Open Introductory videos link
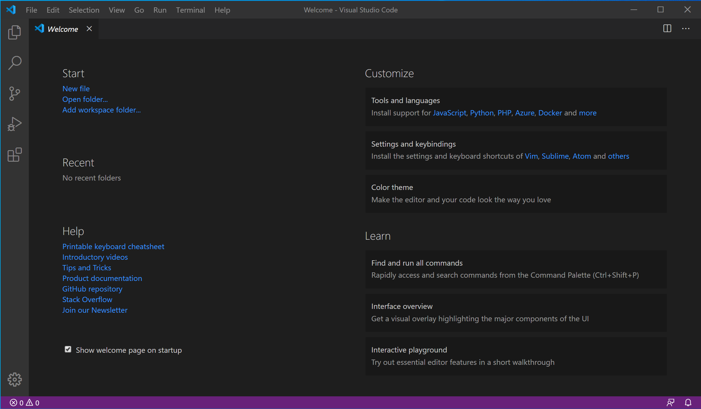 pos(95,257)
